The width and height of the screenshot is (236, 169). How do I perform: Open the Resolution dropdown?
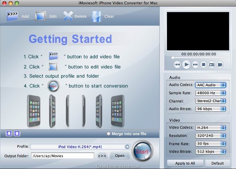(x=211, y=136)
